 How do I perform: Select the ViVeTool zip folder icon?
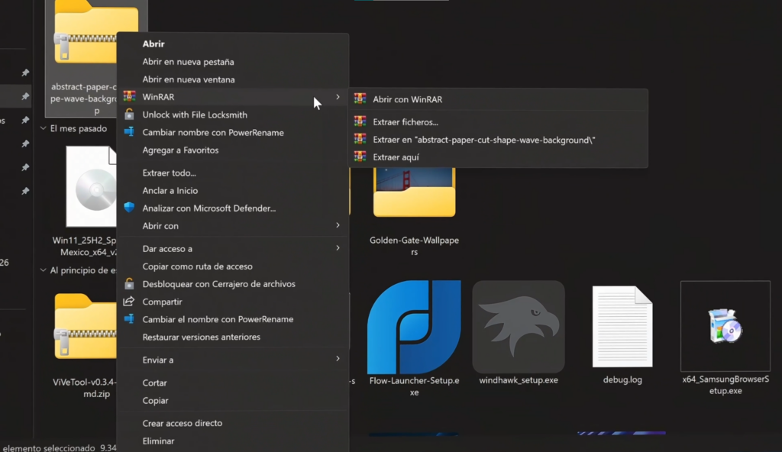pyautogui.click(x=86, y=327)
